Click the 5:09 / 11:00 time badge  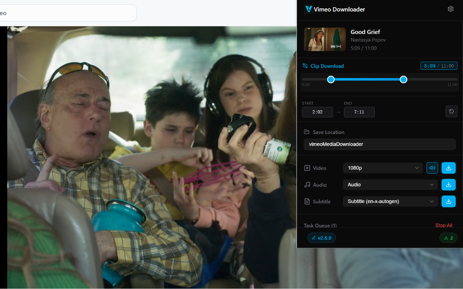[x=439, y=66]
